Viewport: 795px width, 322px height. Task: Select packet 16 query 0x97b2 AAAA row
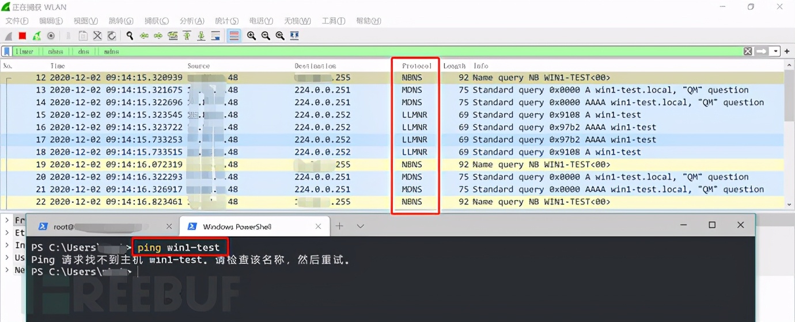tap(392, 127)
